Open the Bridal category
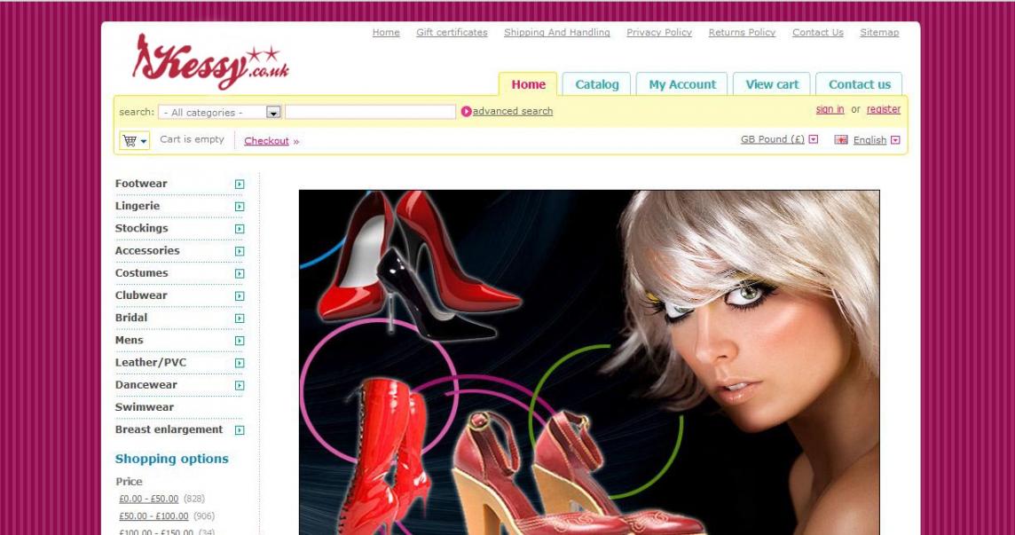This screenshot has width=1015, height=535. (x=130, y=318)
